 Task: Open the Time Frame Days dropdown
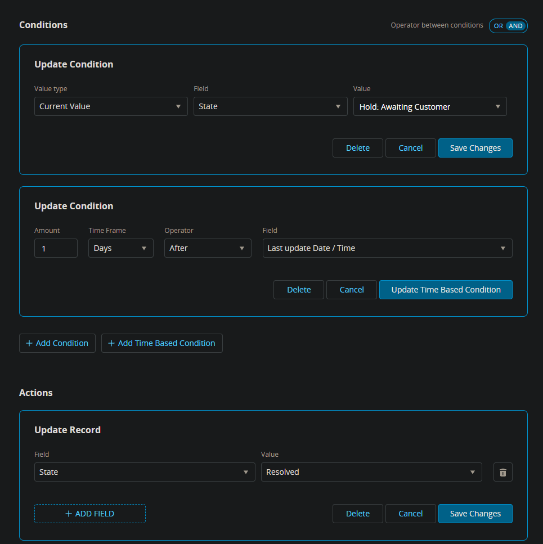120,248
